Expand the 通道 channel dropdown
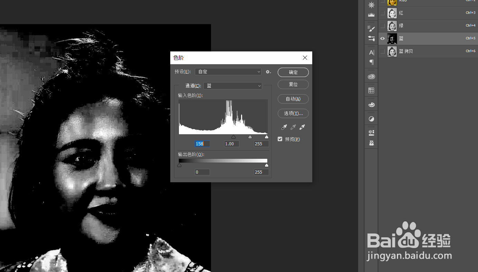The width and height of the screenshot is (478, 272). [233, 86]
